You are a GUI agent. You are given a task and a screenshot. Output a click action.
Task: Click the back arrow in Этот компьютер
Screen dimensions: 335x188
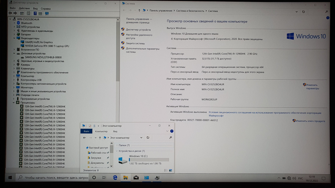click(84, 138)
